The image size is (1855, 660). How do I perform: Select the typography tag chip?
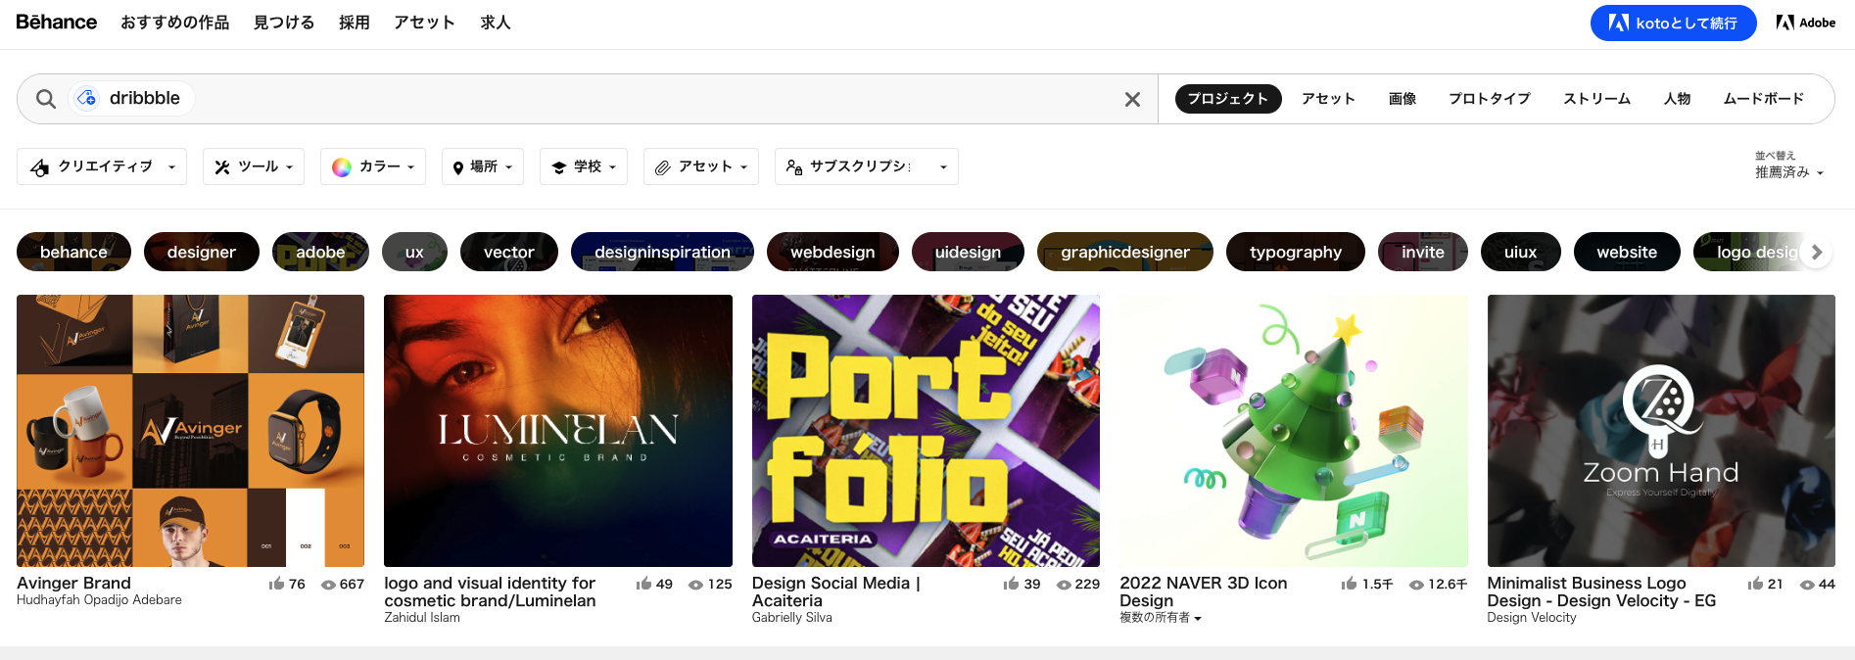click(x=1295, y=252)
